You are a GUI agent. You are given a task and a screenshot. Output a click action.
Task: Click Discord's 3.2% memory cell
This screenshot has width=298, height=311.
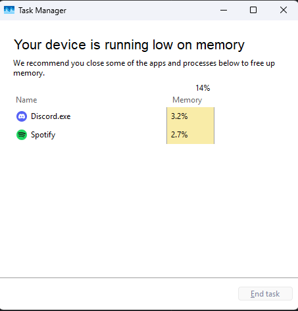190,116
